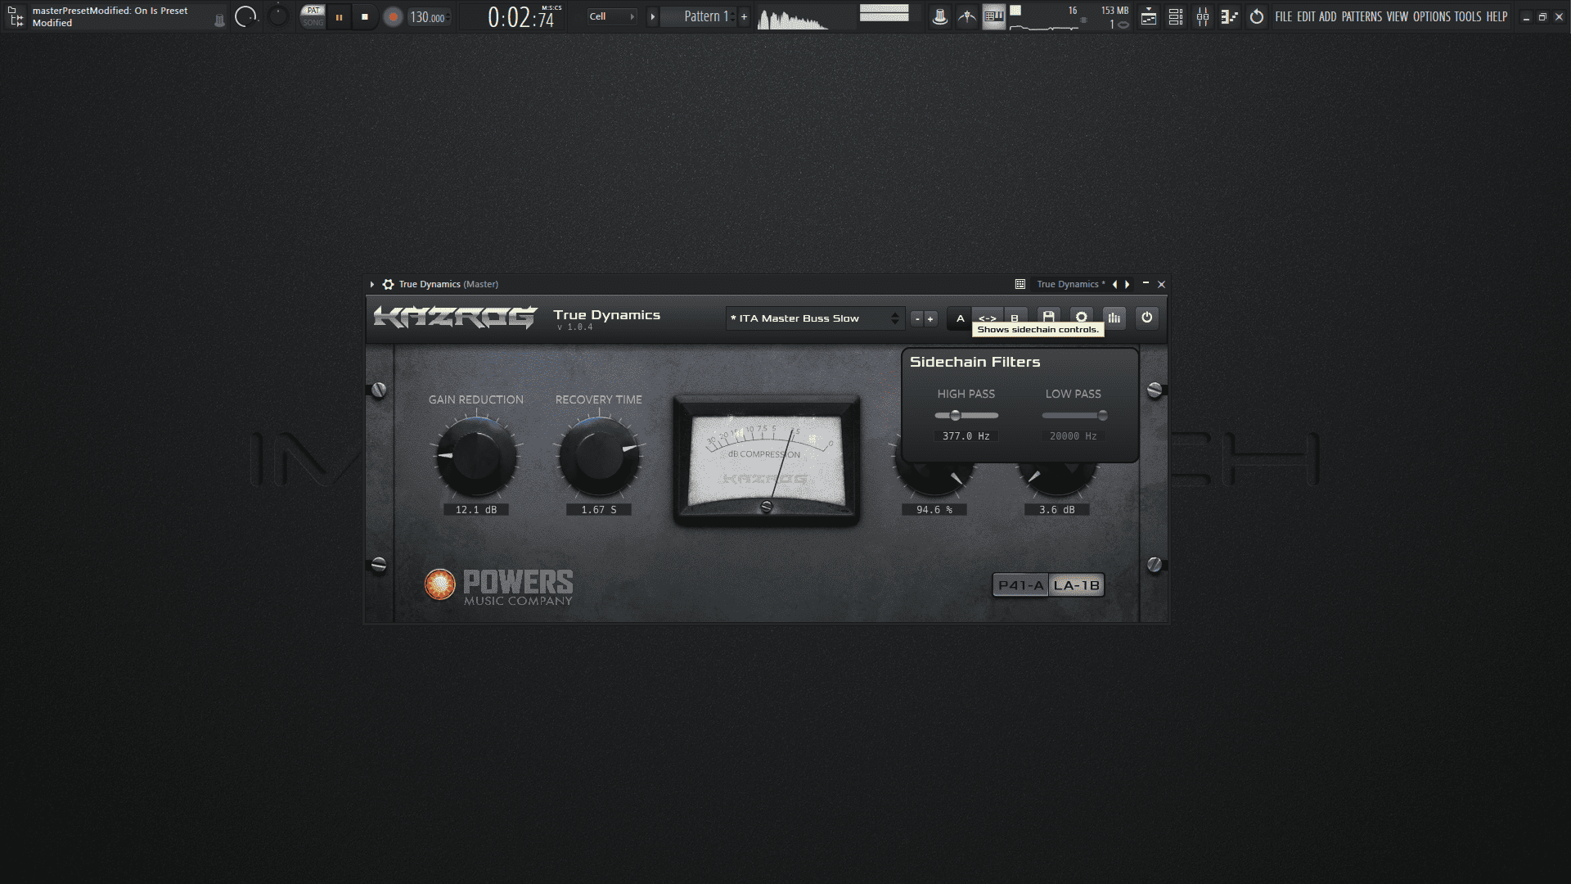Switch to LA-1B compressor model
Image resolution: width=1571 pixels, height=884 pixels.
(x=1077, y=585)
